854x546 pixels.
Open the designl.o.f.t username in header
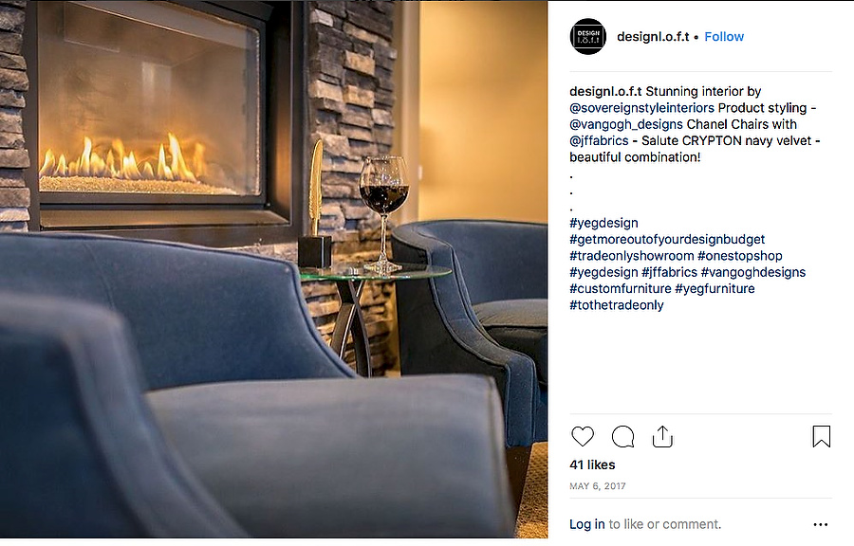[653, 36]
